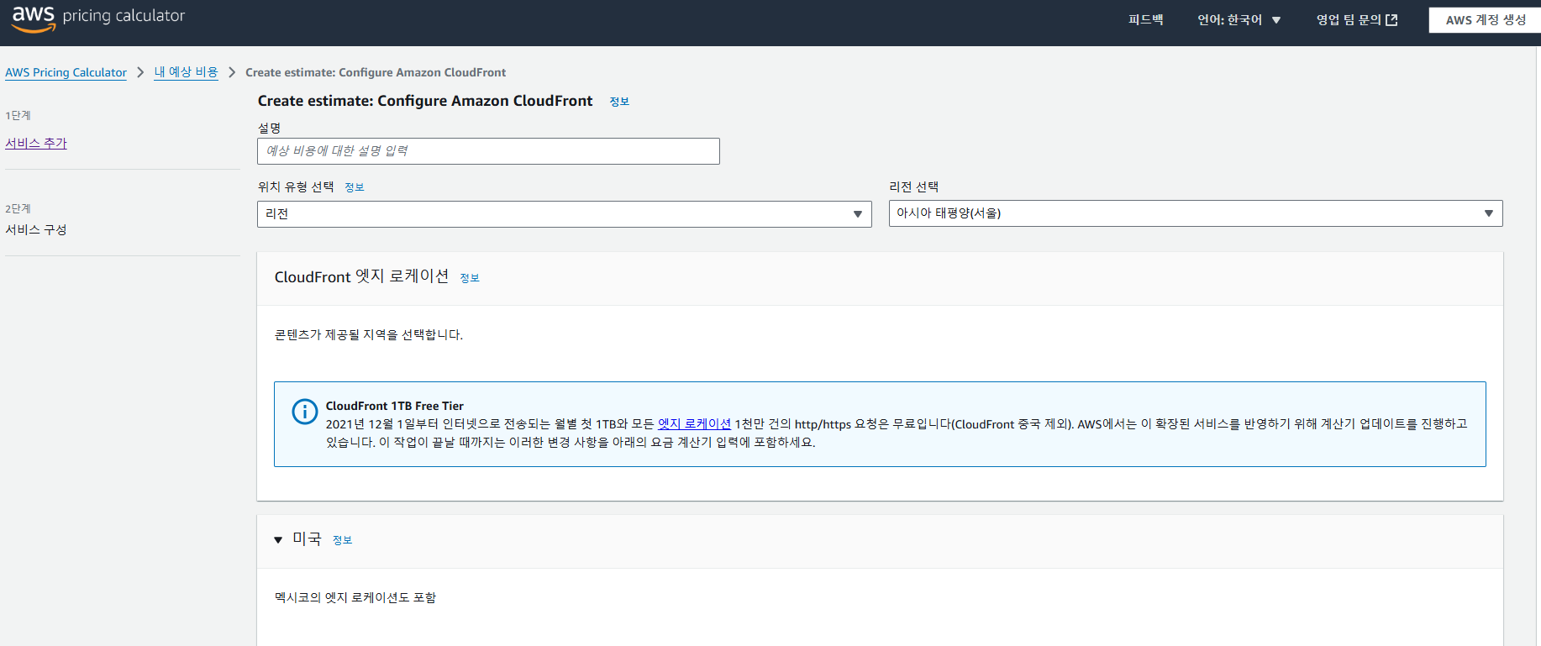Click the 피드백 menu item
The width and height of the screenshot is (1541, 646).
tap(1145, 20)
